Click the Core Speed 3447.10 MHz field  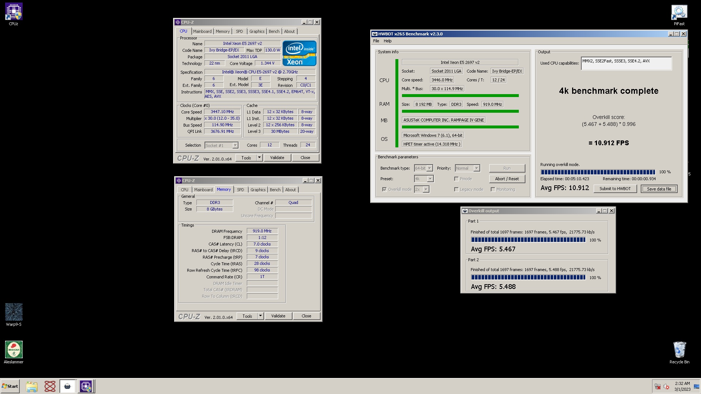(222, 112)
